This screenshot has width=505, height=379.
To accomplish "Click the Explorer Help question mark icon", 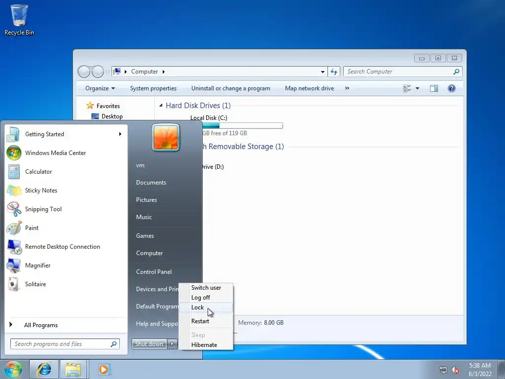I will point(452,88).
